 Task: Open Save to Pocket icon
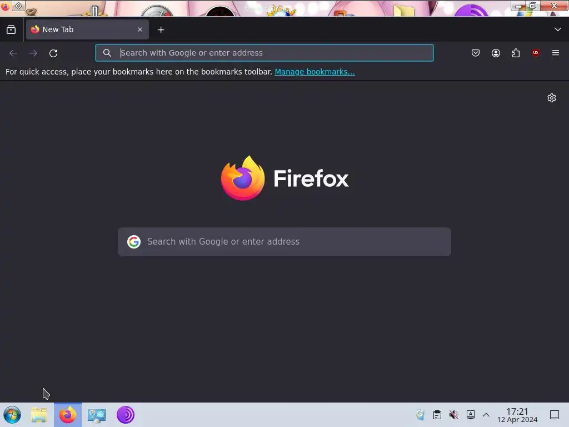(x=476, y=53)
